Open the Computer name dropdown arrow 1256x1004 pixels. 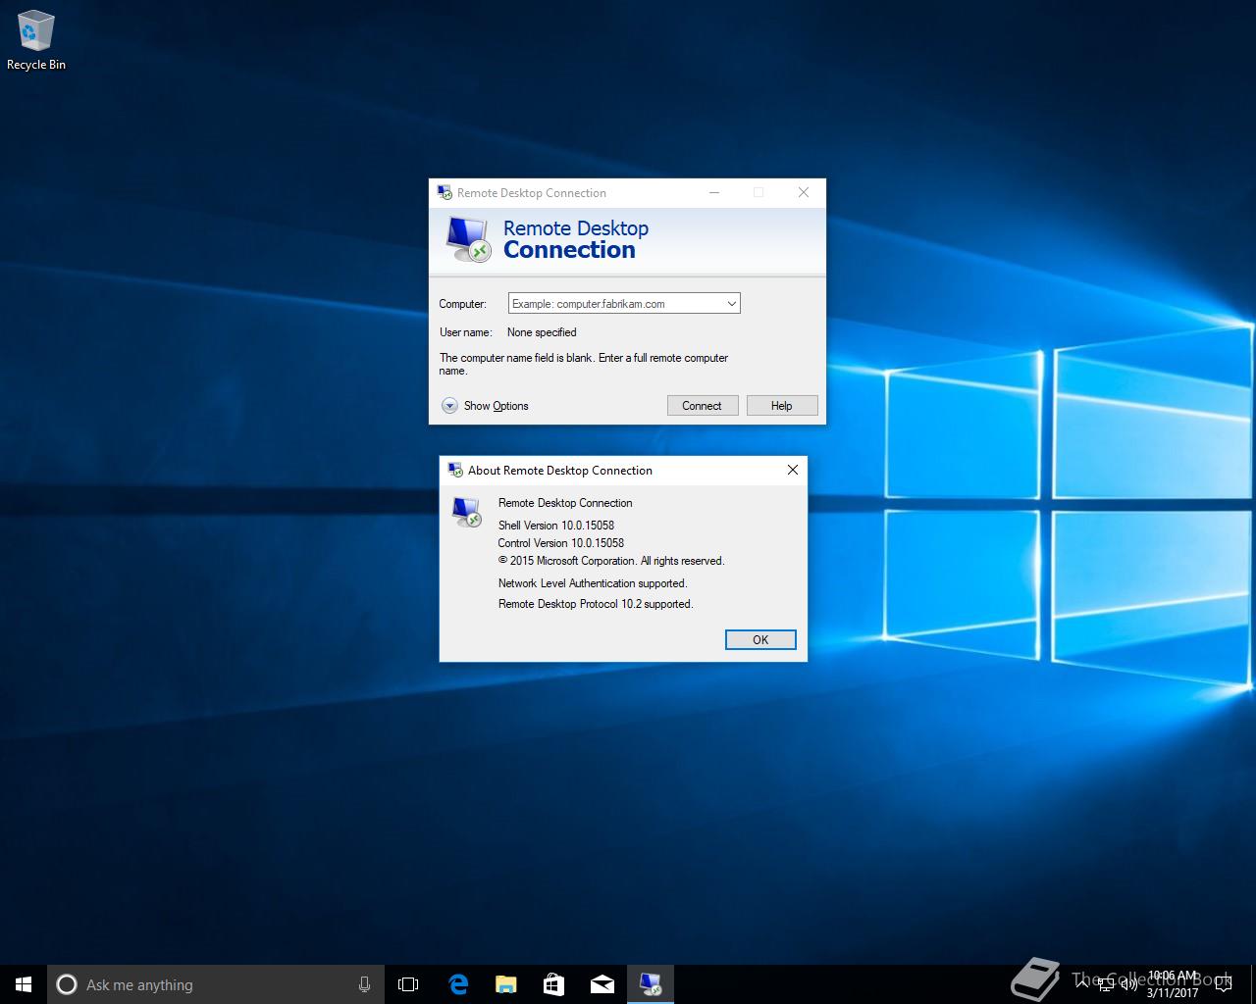click(x=731, y=304)
